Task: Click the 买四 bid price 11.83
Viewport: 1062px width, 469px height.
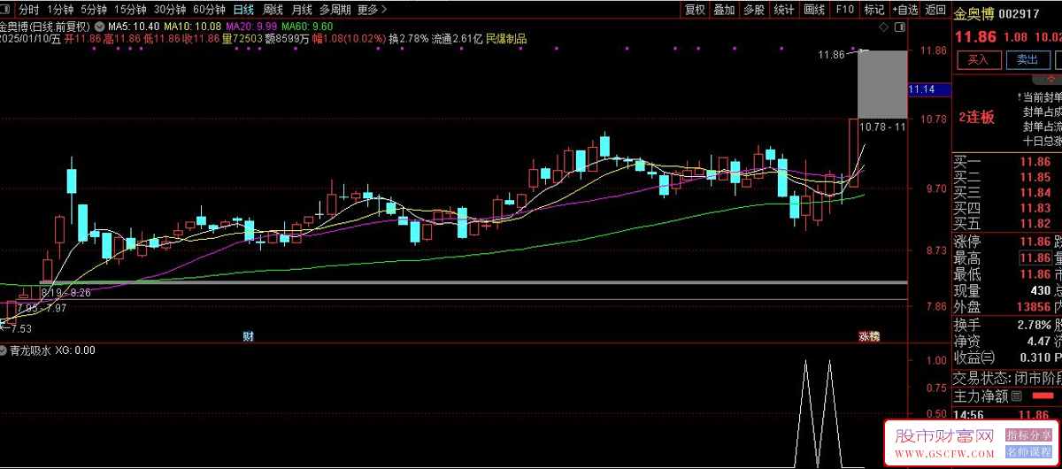Action: (1034, 207)
